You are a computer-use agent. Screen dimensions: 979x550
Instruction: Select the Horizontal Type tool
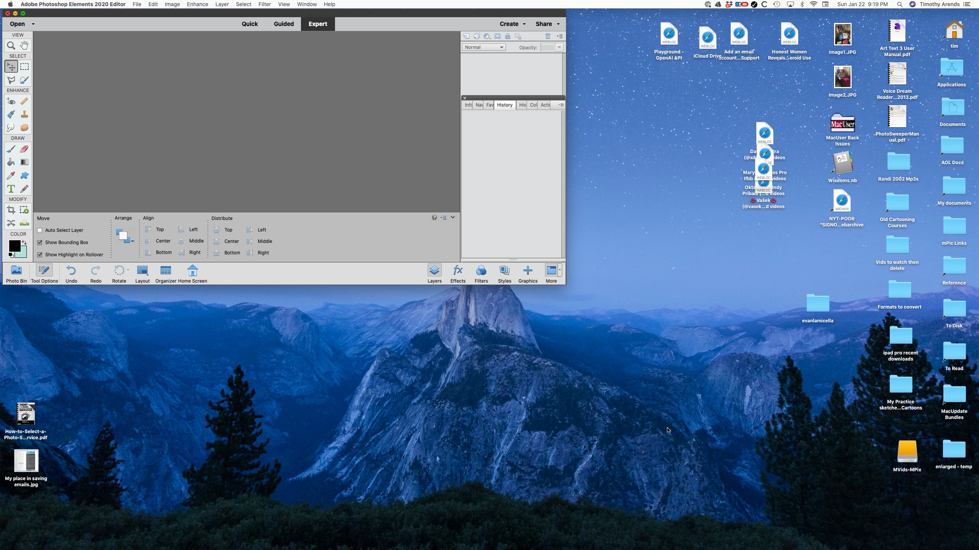11,189
